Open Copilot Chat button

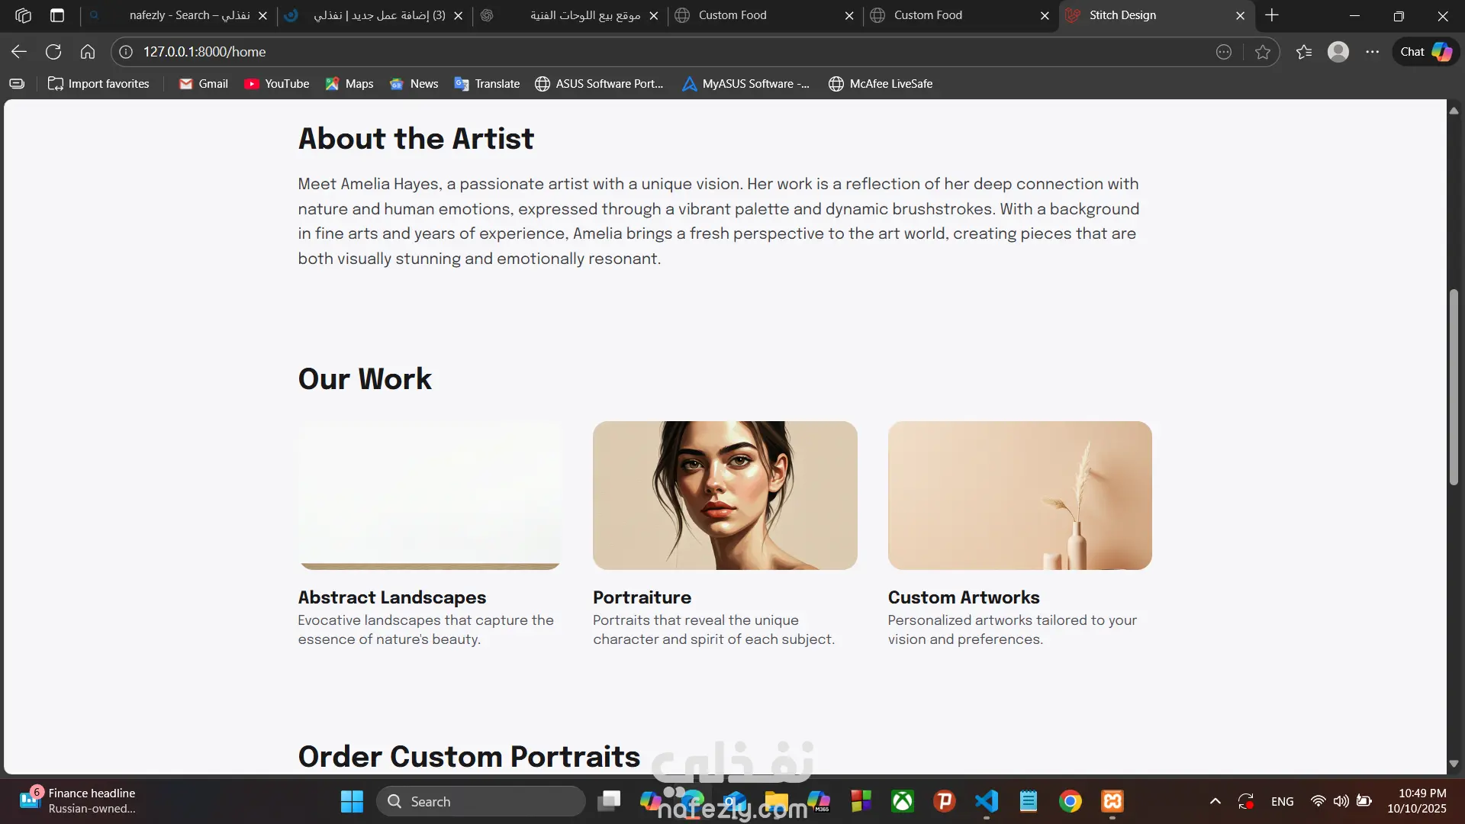click(x=1425, y=52)
